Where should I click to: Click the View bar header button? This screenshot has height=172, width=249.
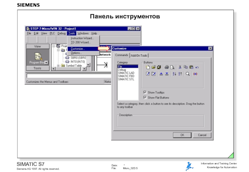click(38, 46)
